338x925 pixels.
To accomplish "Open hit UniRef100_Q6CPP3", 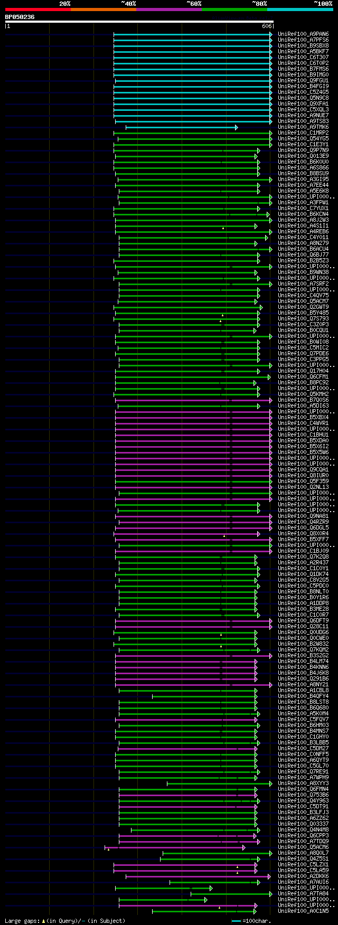I will tap(303, 835).
